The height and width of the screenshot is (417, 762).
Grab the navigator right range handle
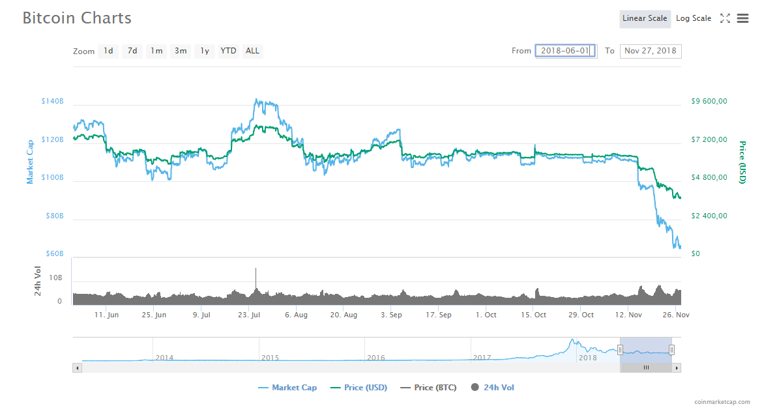671,350
